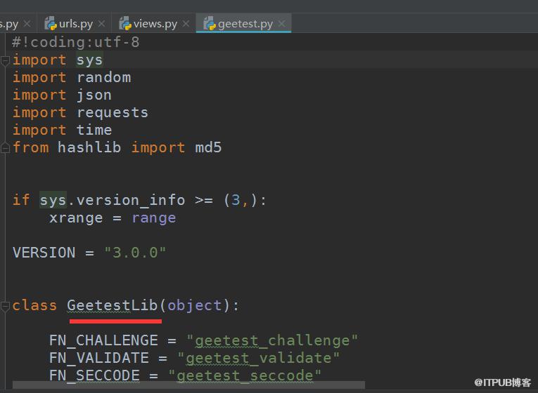Click the Python file icon on views.py tab
The width and height of the screenshot is (538, 393).
[125, 23]
